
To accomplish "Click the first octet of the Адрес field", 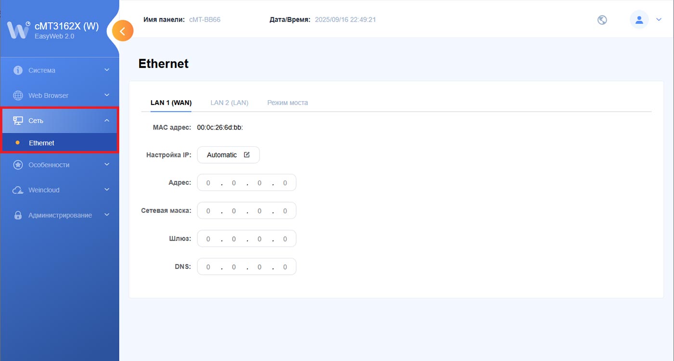I will pos(208,183).
